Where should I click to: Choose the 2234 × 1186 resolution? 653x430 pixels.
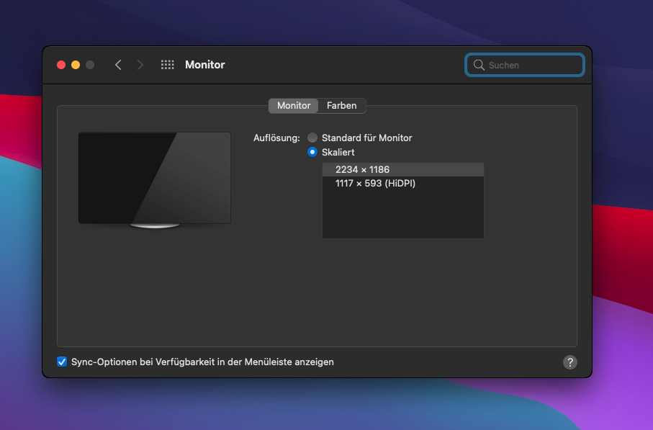coord(402,169)
